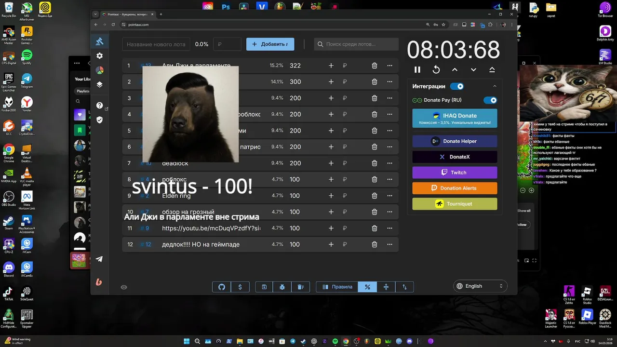The image size is (617, 347).
Task: Click the dollar sign support button
Action: point(240,287)
